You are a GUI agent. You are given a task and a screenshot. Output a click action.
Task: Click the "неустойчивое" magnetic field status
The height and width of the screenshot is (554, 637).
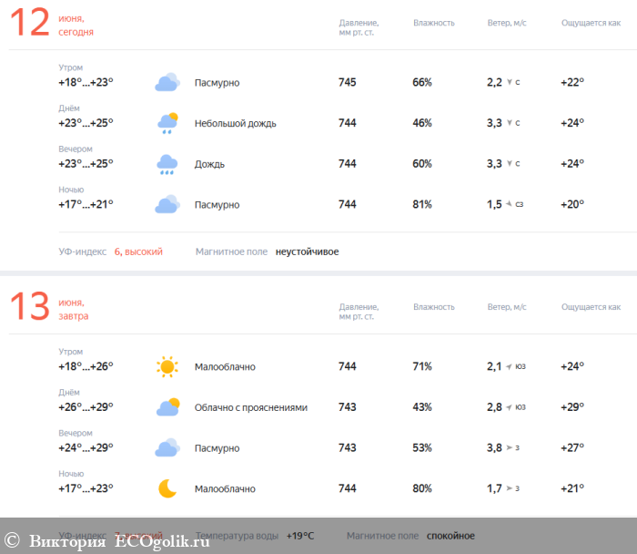[x=307, y=251]
